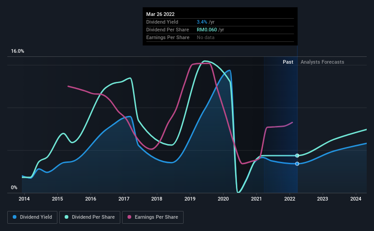Click the 'Analysts Forecasts' label

tap(322, 62)
